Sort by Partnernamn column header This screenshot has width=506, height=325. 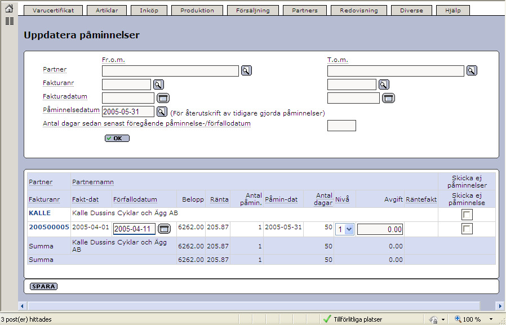point(93,182)
